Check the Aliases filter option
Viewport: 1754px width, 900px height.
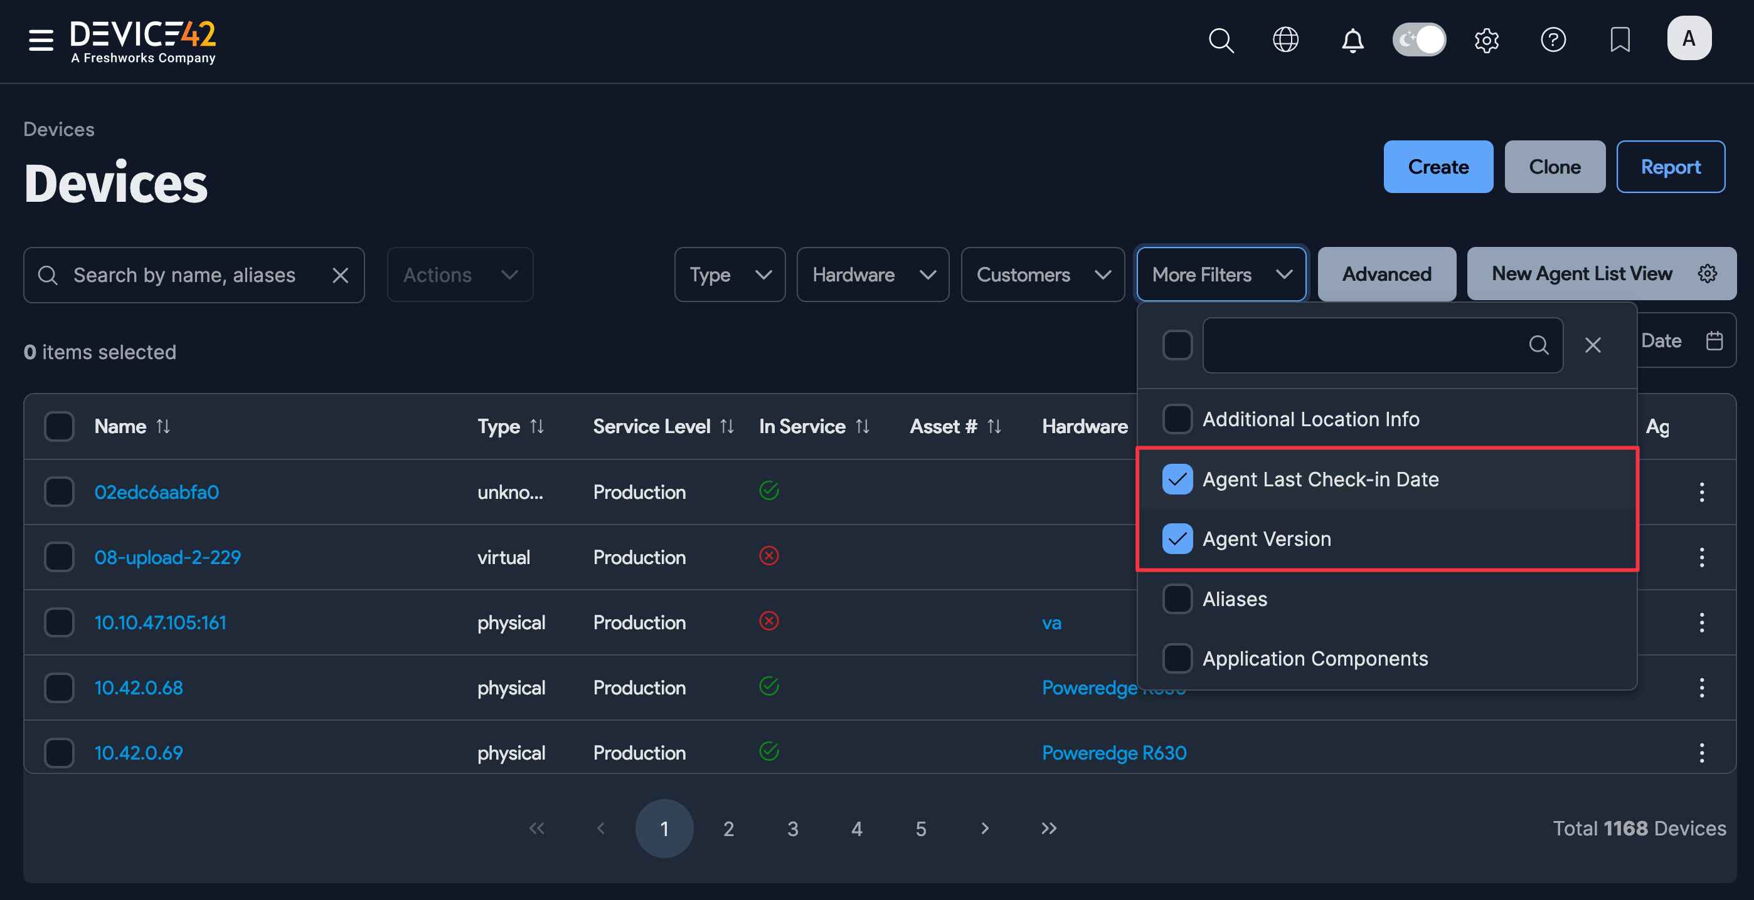[x=1177, y=599]
